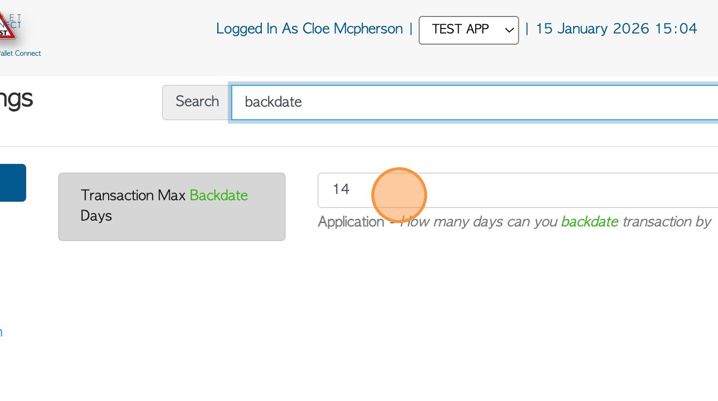Image resolution: width=718 pixels, height=401 pixels.
Task: Click the number 14 in the value field
Action: [341, 189]
